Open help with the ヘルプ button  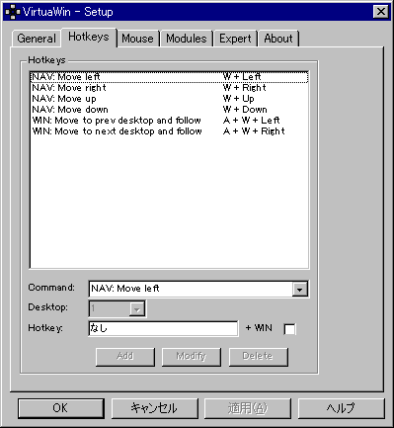[342, 408]
